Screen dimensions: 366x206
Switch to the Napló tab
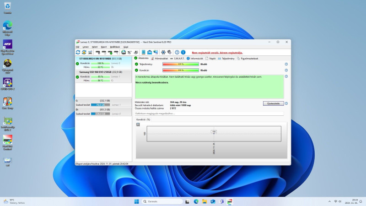210,59
